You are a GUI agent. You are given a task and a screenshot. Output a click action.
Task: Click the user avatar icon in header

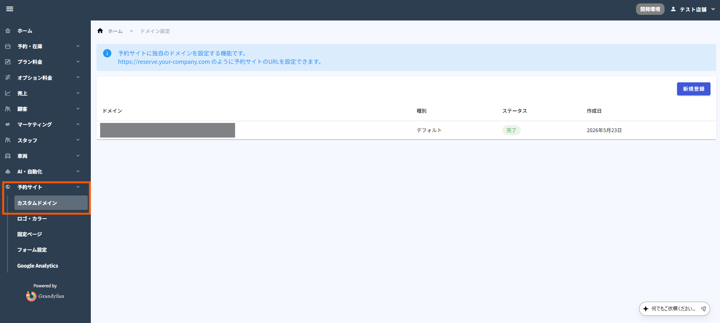pos(673,9)
